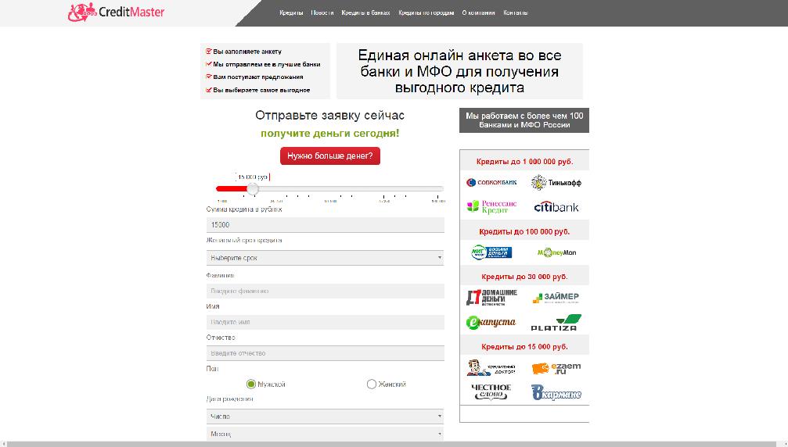Image resolution: width=788 pixels, height=447 pixels.
Task: Open the Platiza logo
Action: click(x=556, y=323)
